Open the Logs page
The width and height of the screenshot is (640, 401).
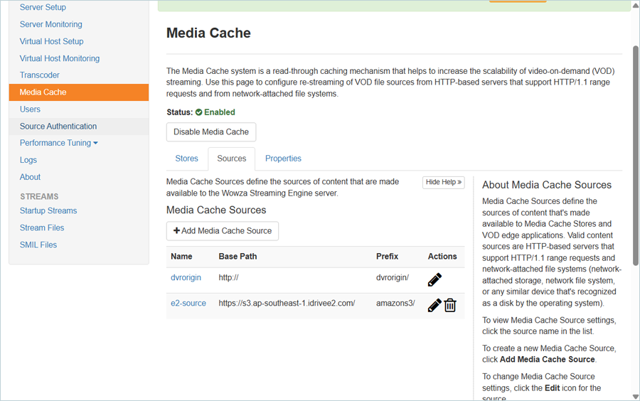pos(28,160)
